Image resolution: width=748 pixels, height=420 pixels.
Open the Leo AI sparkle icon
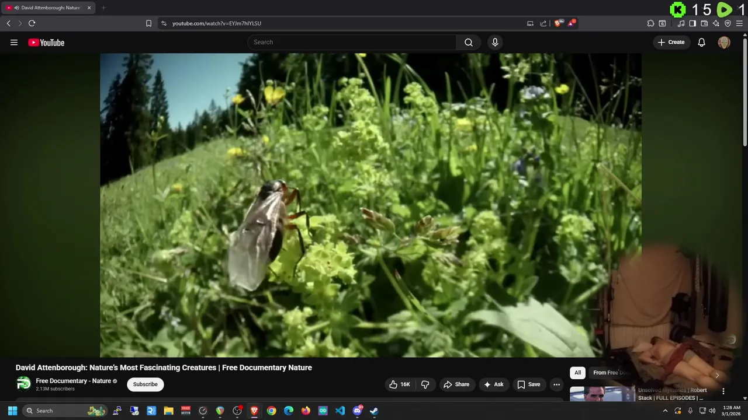tap(716, 23)
